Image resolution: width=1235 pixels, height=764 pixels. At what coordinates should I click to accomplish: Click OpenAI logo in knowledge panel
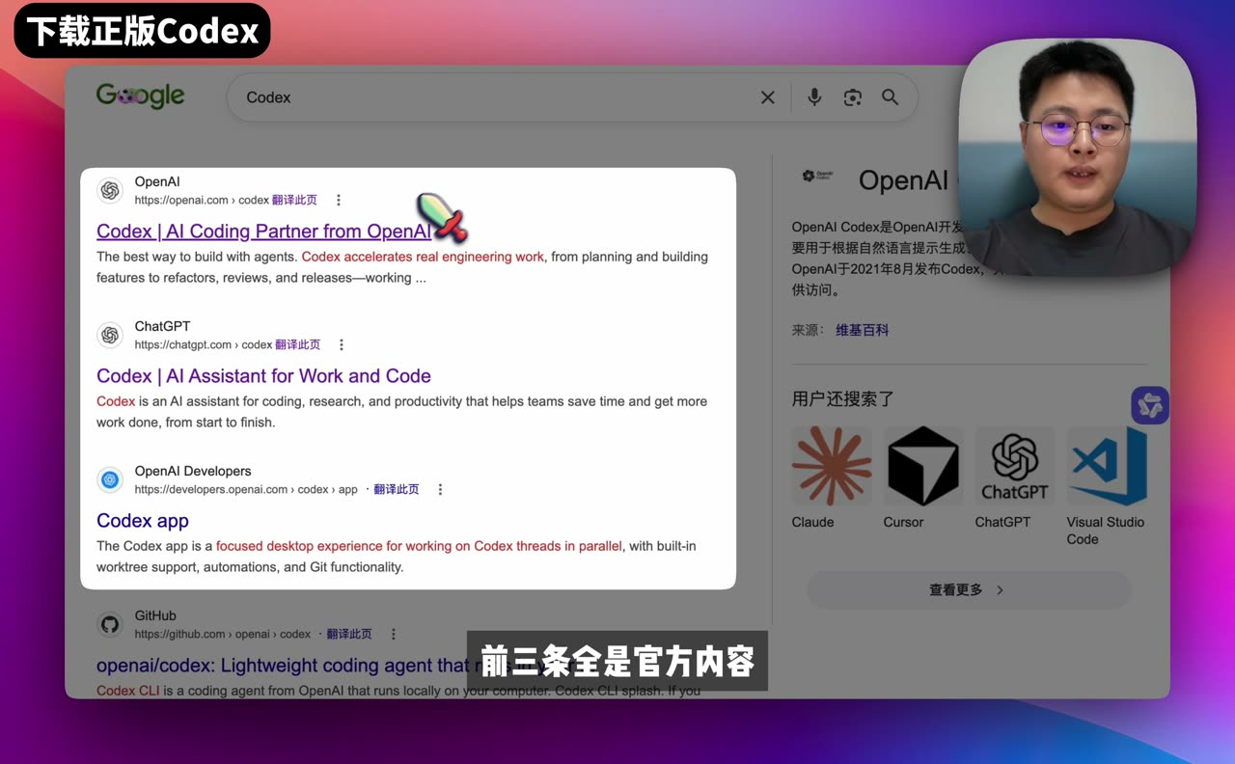pos(818,176)
